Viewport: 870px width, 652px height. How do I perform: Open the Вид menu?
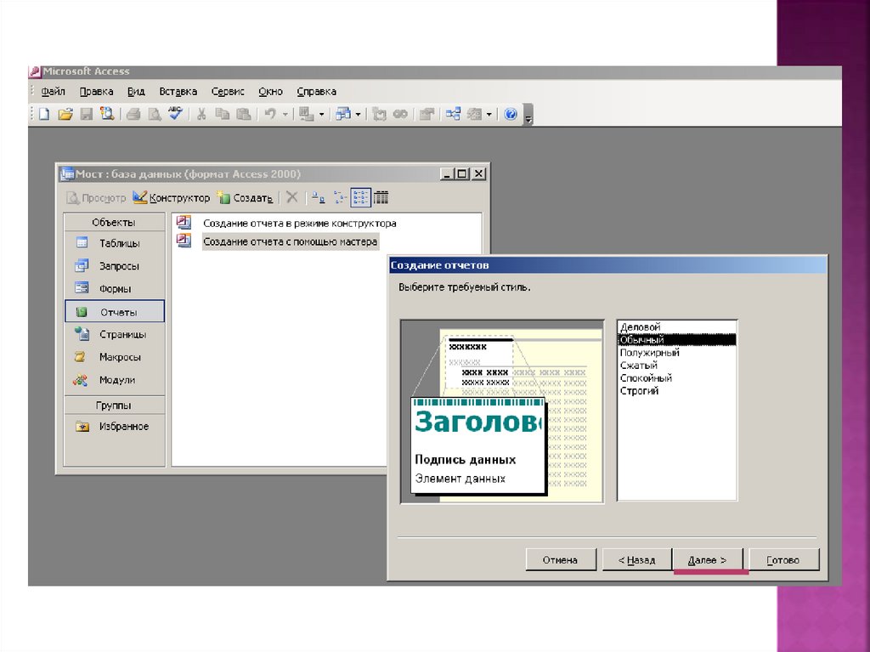tap(136, 92)
